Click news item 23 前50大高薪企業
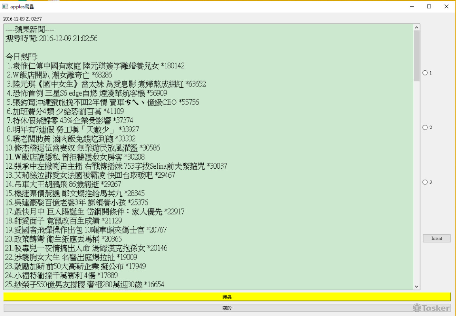Viewport: 456px width, 316px height. pyautogui.click(x=76, y=266)
